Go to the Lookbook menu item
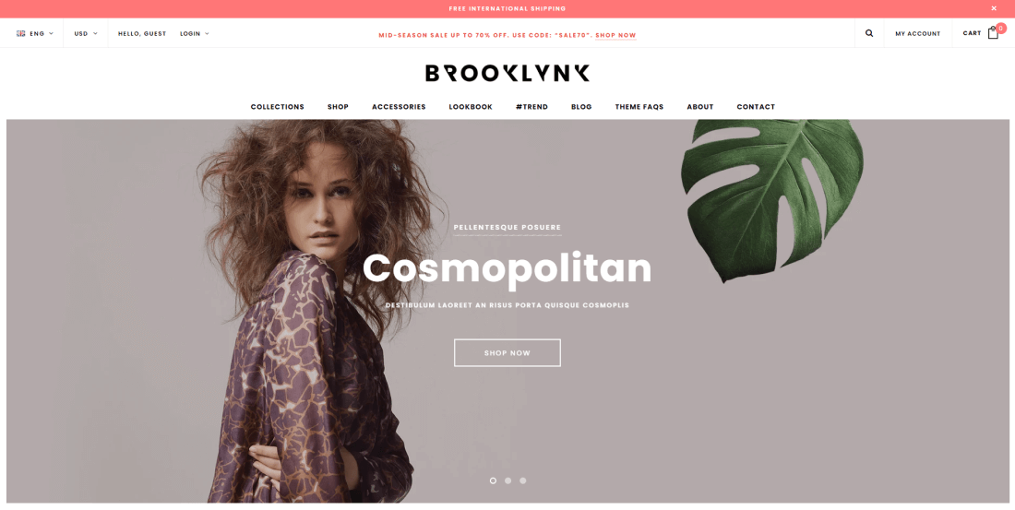Viewport: 1015px width, 510px height. (471, 107)
